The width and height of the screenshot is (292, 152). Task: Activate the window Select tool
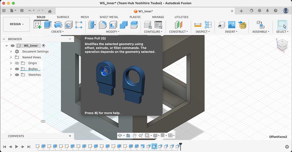tap(282, 25)
